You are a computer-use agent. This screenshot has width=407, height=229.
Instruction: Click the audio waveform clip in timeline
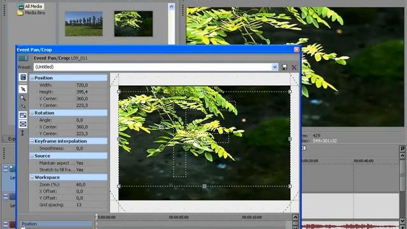(x=350, y=226)
